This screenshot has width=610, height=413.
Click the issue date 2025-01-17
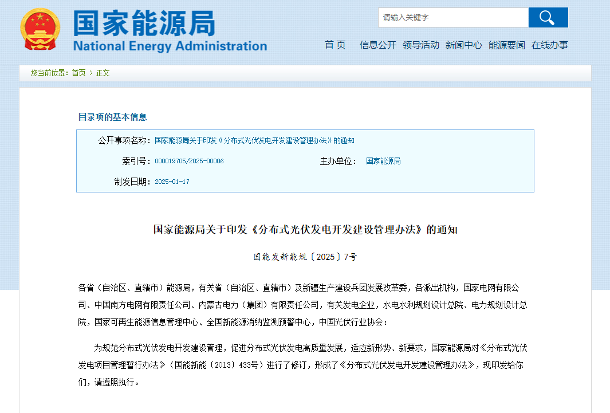click(172, 182)
